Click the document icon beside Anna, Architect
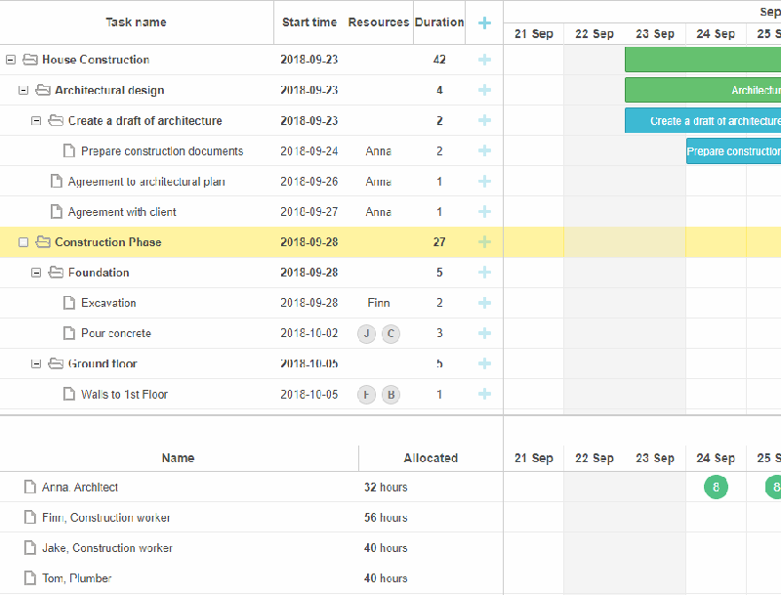The image size is (781, 595). [x=29, y=487]
